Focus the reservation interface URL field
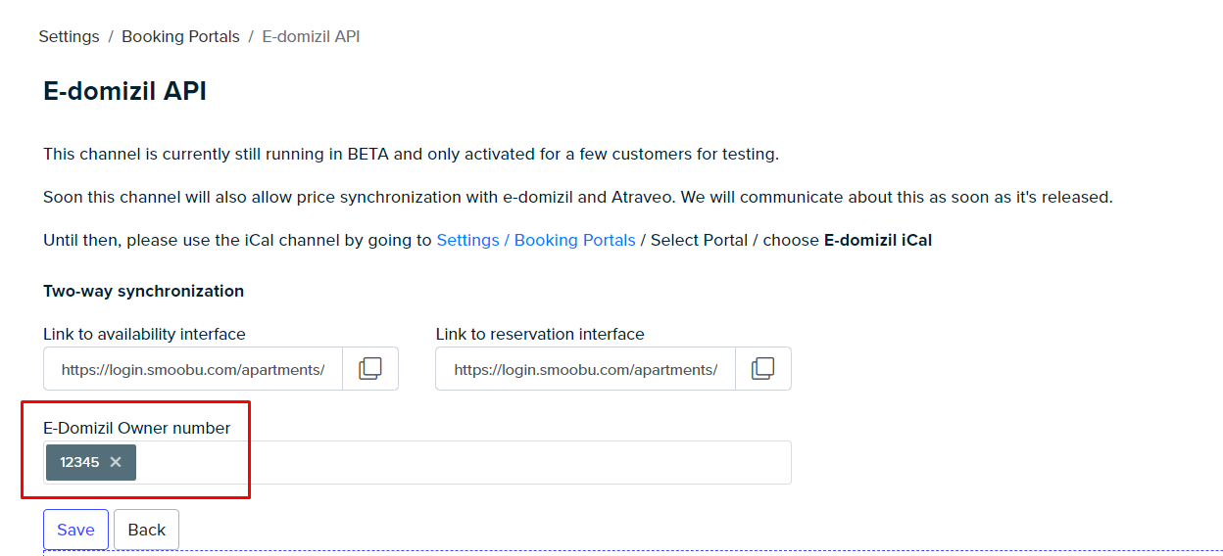 [586, 369]
